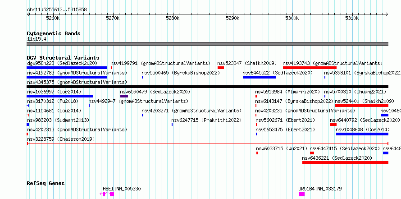Click the nsv1048608 (Coe2014) label
This screenshot has width=401, height=199.
pos(363,130)
